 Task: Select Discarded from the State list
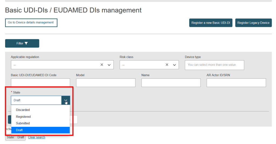coord(23,110)
